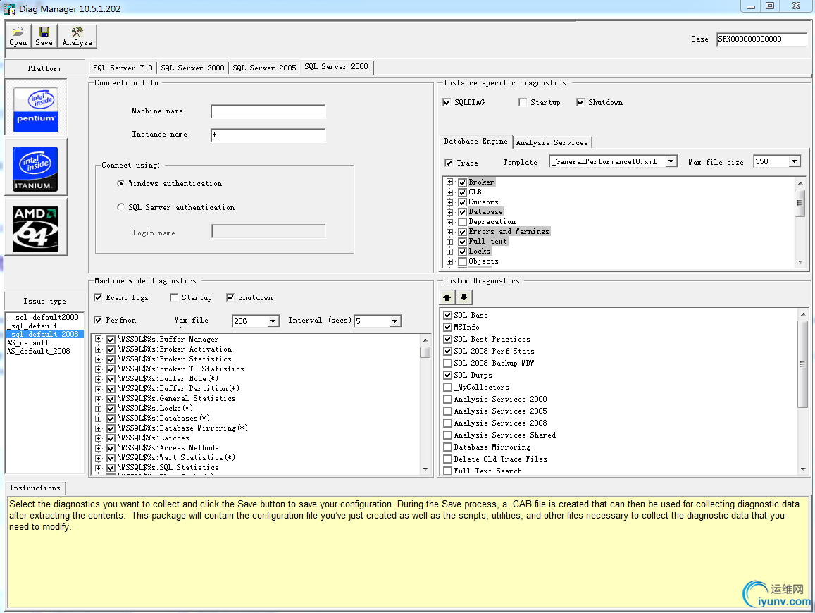The width and height of the screenshot is (815, 613).
Task: Select SQL Server authentication radio button
Action: (120, 207)
